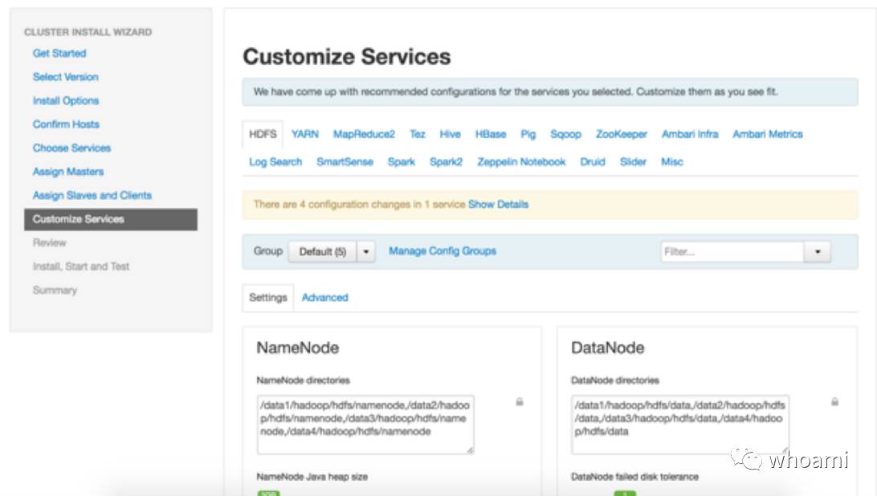This screenshot has height=496, width=877.
Task: Open the Ambari Metrics tab
Action: 767,134
